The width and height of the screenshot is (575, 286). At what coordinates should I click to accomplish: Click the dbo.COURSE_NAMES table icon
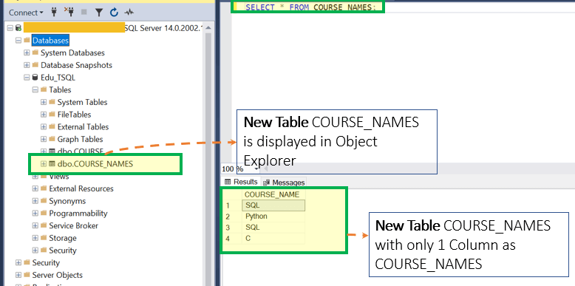click(52, 164)
